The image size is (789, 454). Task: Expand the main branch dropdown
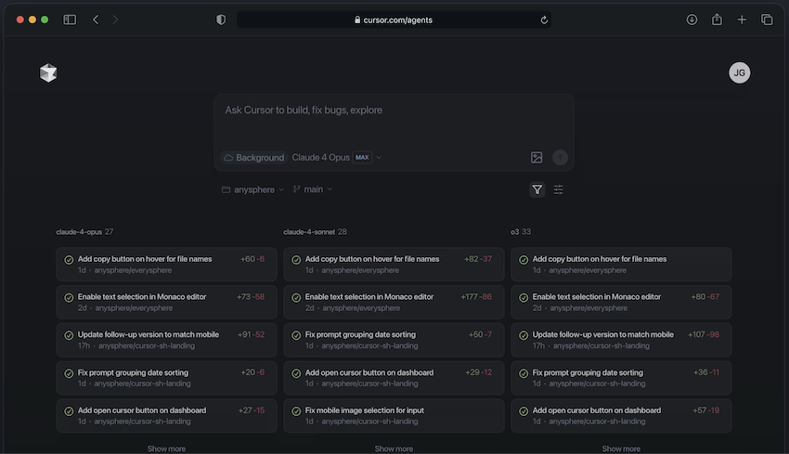pos(313,189)
